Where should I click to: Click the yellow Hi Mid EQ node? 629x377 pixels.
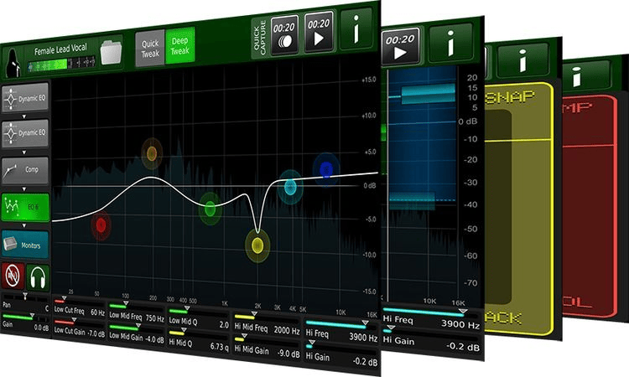[x=257, y=245]
